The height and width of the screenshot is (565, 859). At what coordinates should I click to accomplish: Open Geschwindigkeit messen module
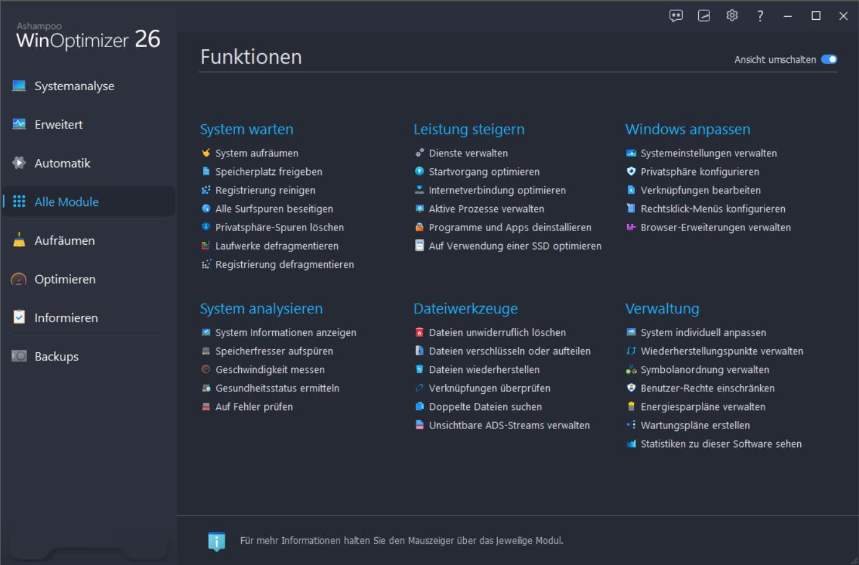(x=270, y=370)
